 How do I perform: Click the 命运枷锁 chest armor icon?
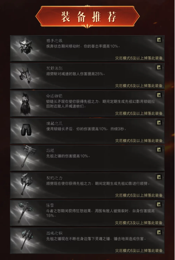point(25,104)
